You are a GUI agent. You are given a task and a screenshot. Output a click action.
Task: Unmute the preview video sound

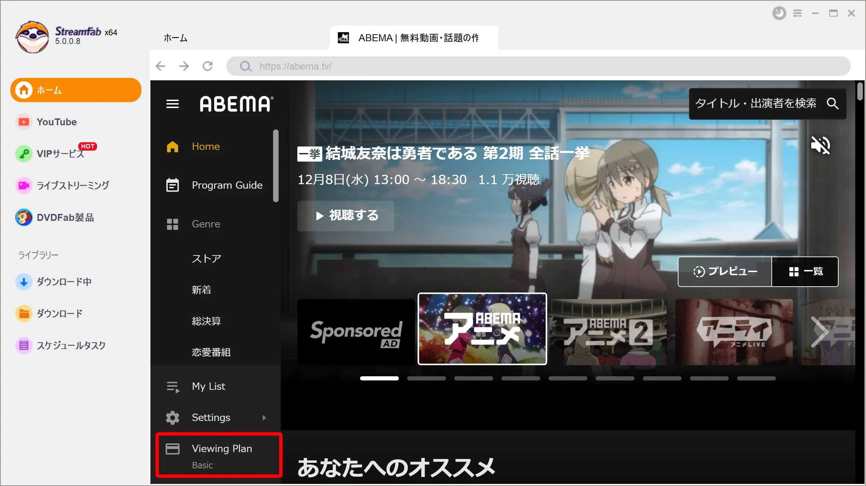click(x=821, y=145)
